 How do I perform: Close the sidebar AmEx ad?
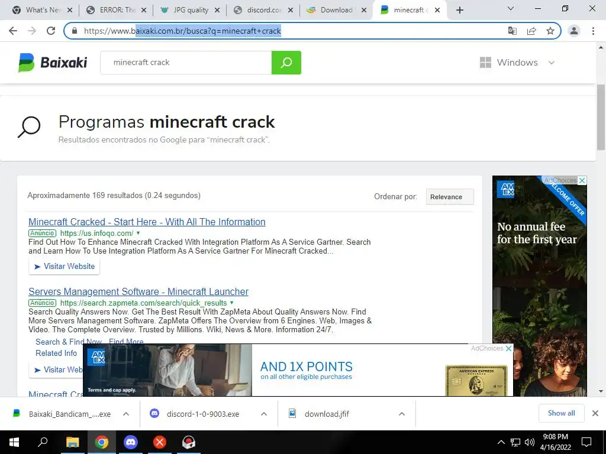coord(582,180)
